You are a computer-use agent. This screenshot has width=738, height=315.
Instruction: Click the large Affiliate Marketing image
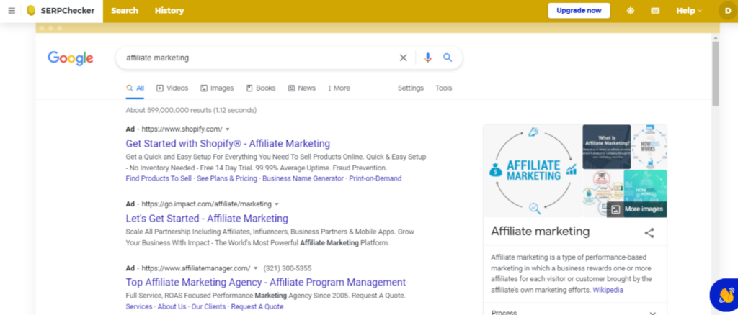click(533, 171)
